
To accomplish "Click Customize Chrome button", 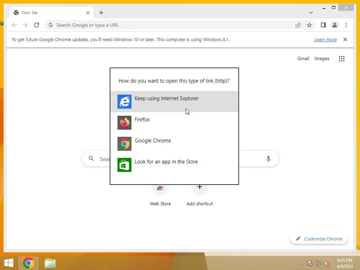I will [319, 239].
